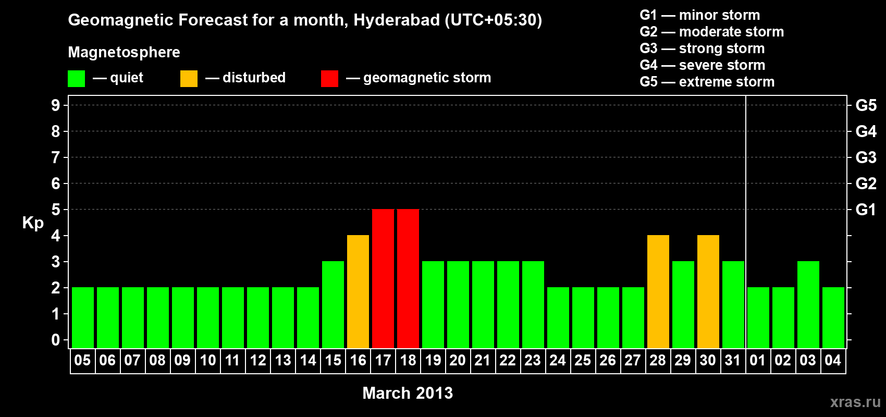Screen dimensions: 886x417
Task: Click the Kp axis value 9
Action: pyautogui.click(x=56, y=105)
